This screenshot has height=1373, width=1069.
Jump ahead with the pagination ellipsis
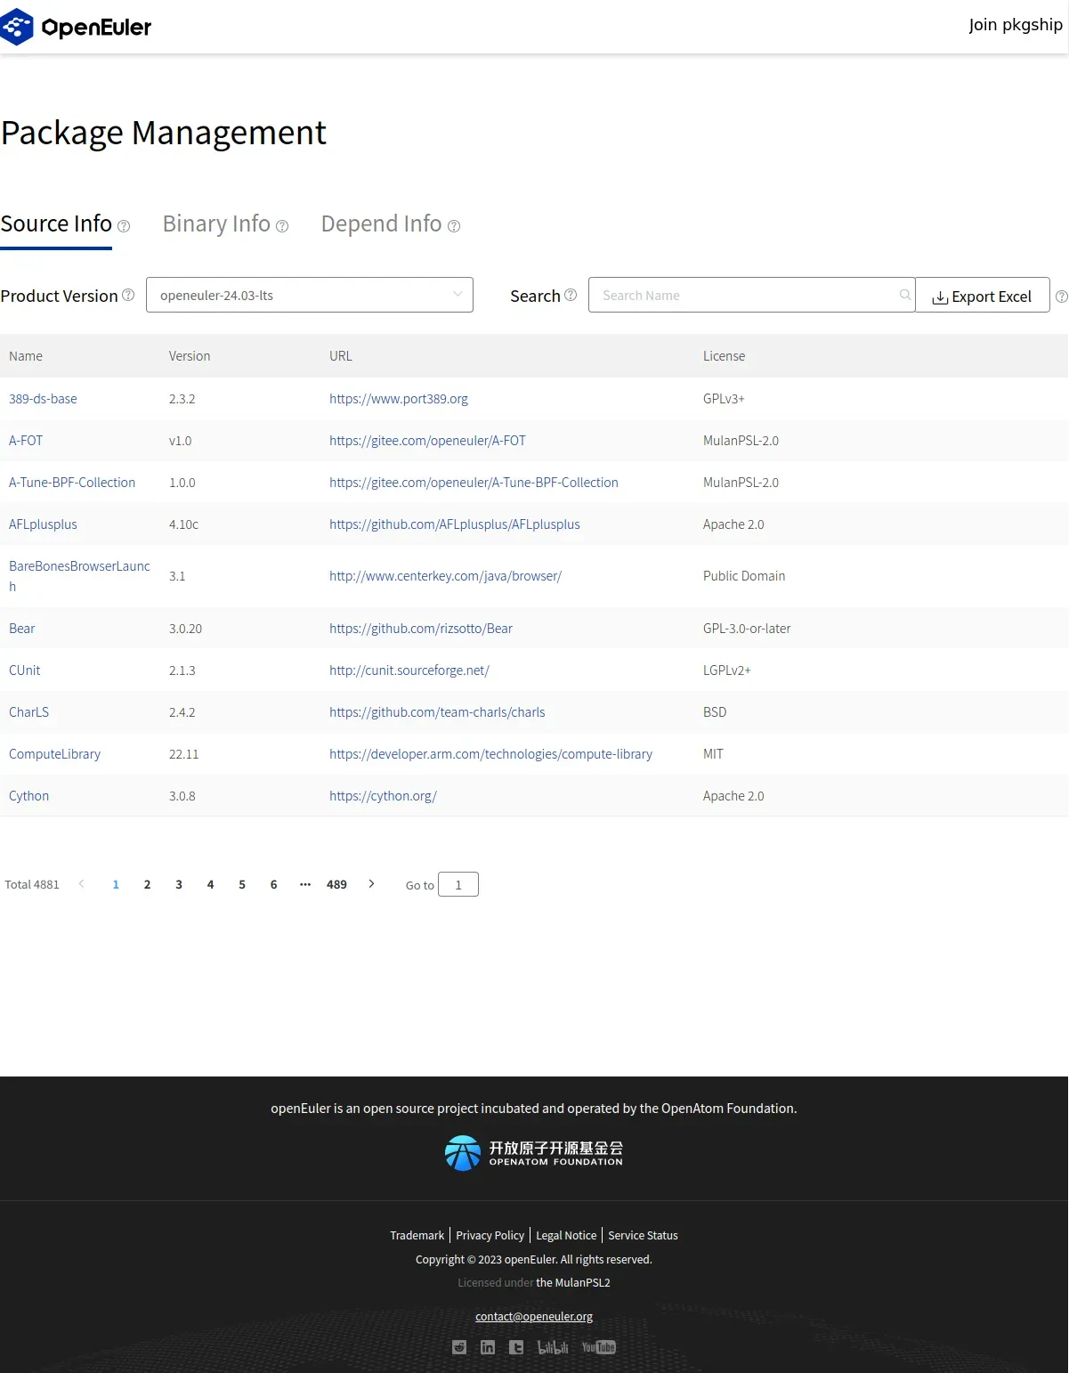pyautogui.click(x=305, y=884)
